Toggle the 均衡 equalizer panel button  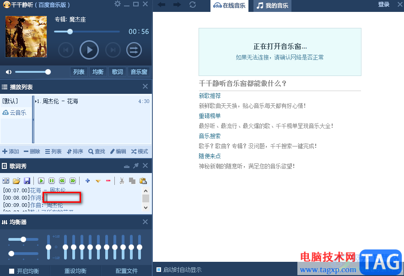click(x=98, y=72)
